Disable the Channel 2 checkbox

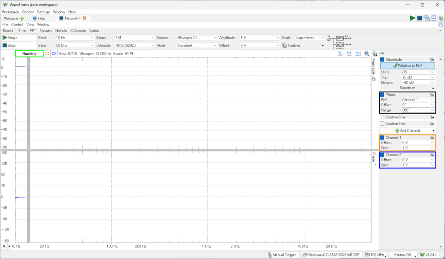[x=382, y=155]
